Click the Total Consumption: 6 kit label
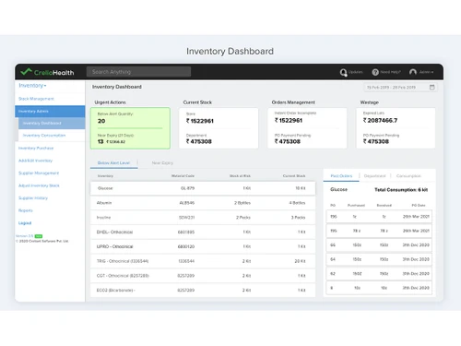The image size is (461, 346). (401, 190)
